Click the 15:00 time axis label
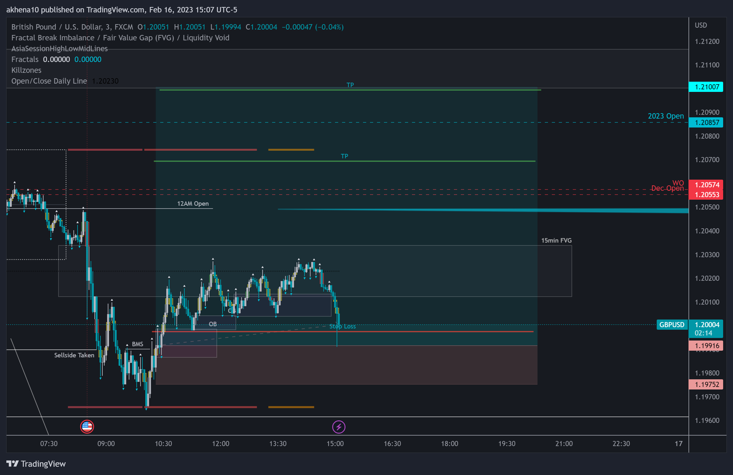Screen dimensions: 733x475 (x=335, y=444)
